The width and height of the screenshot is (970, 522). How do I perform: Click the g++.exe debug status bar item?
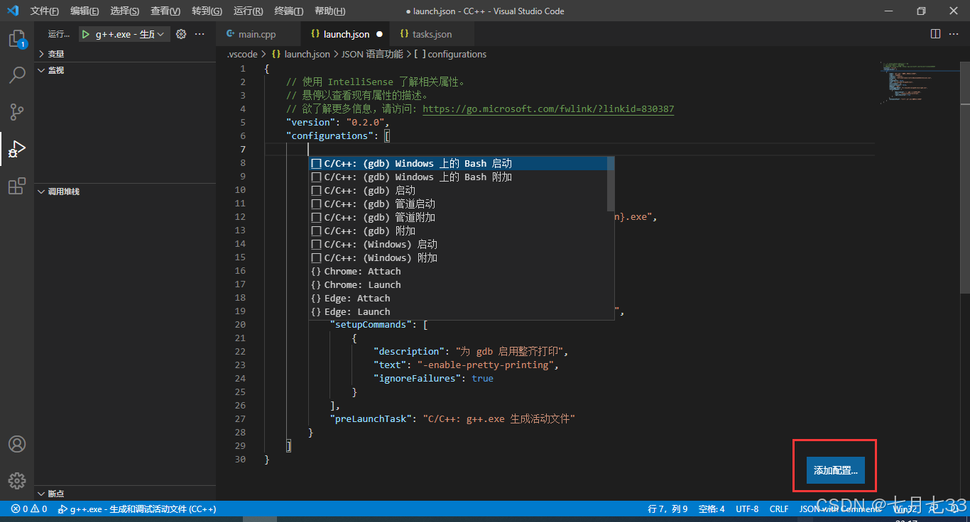click(137, 509)
